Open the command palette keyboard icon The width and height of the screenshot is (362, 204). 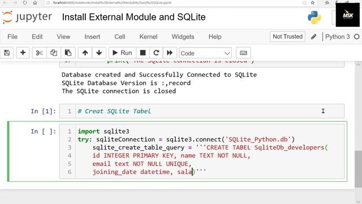pyautogui.click(x=243, y=53)
